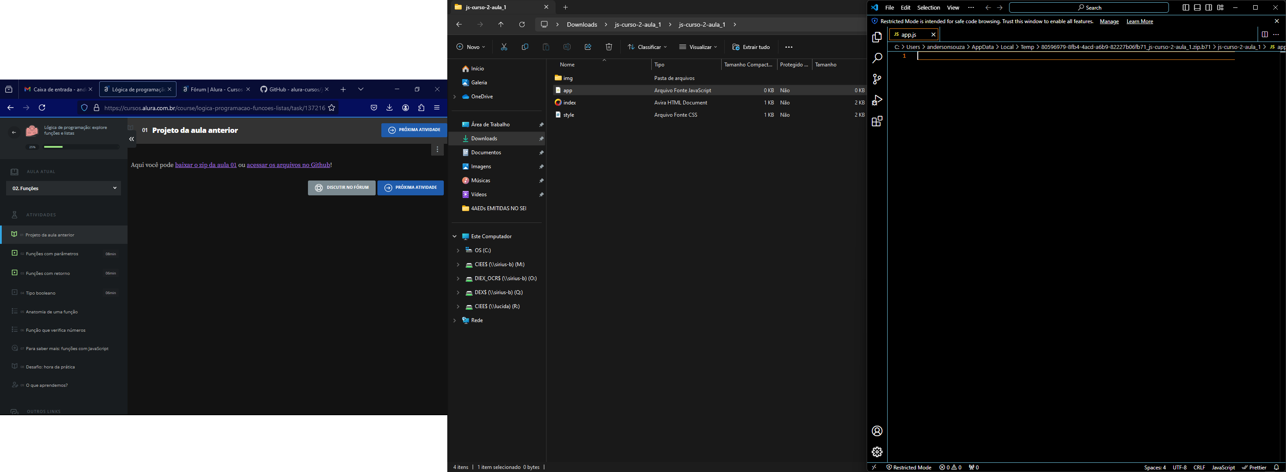Click DISCUTIR NO FÓRUM button
The height and width of the screenshot is (472, 1286).
[x=342, y=188]
